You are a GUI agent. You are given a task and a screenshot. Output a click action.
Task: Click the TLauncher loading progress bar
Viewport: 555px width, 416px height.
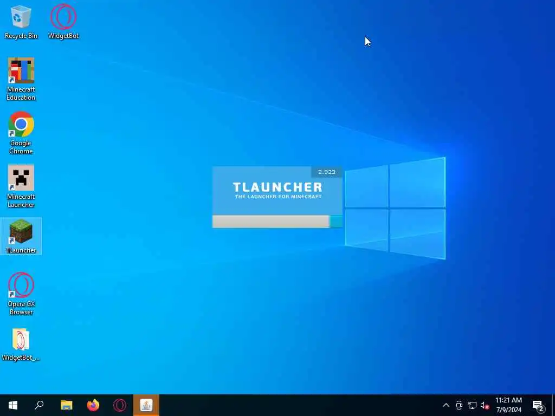click(277, 222)
